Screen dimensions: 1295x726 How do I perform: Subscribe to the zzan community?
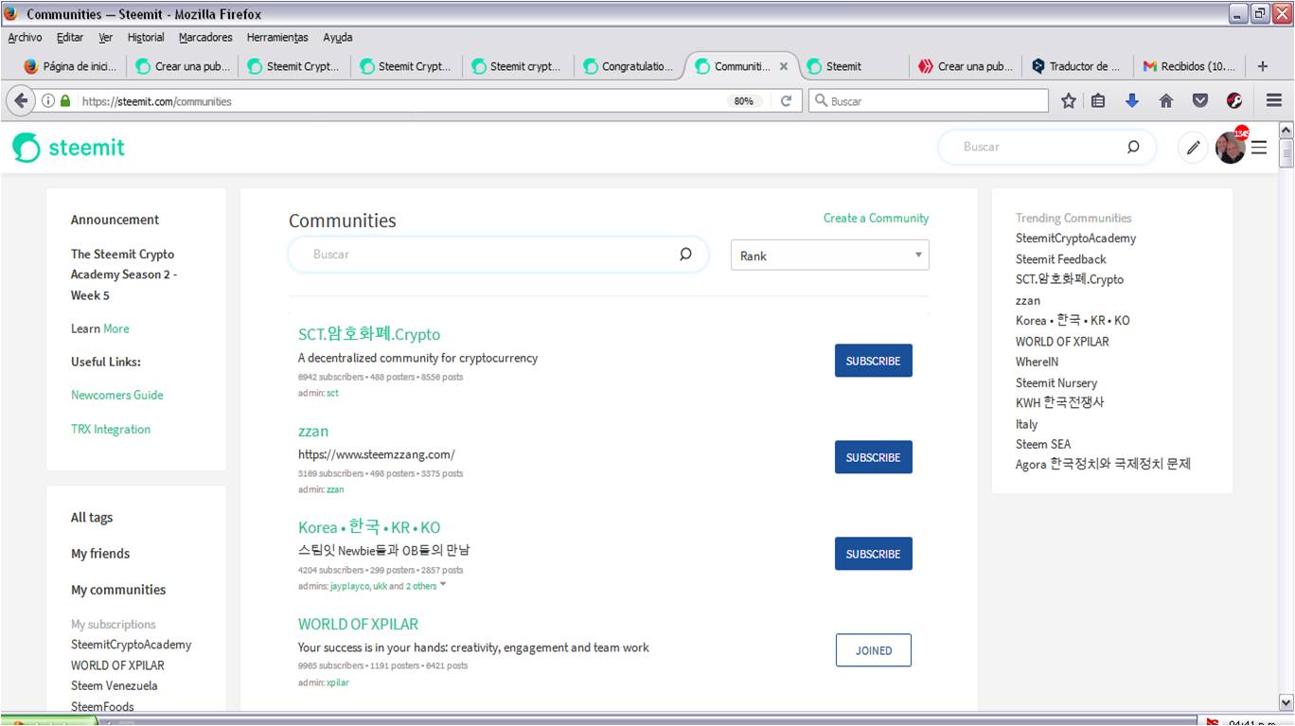873,457
